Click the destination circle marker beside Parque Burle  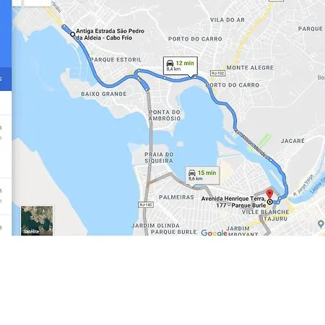(270, 202)
